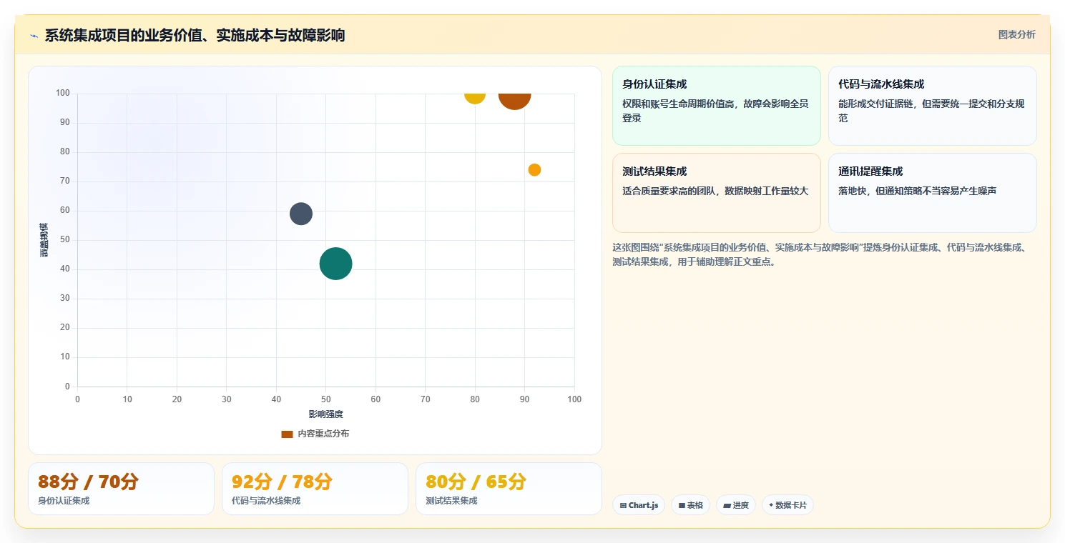Click the 内容重点分布 legend text
The image size is (1065, 543).
coord(323,434)
